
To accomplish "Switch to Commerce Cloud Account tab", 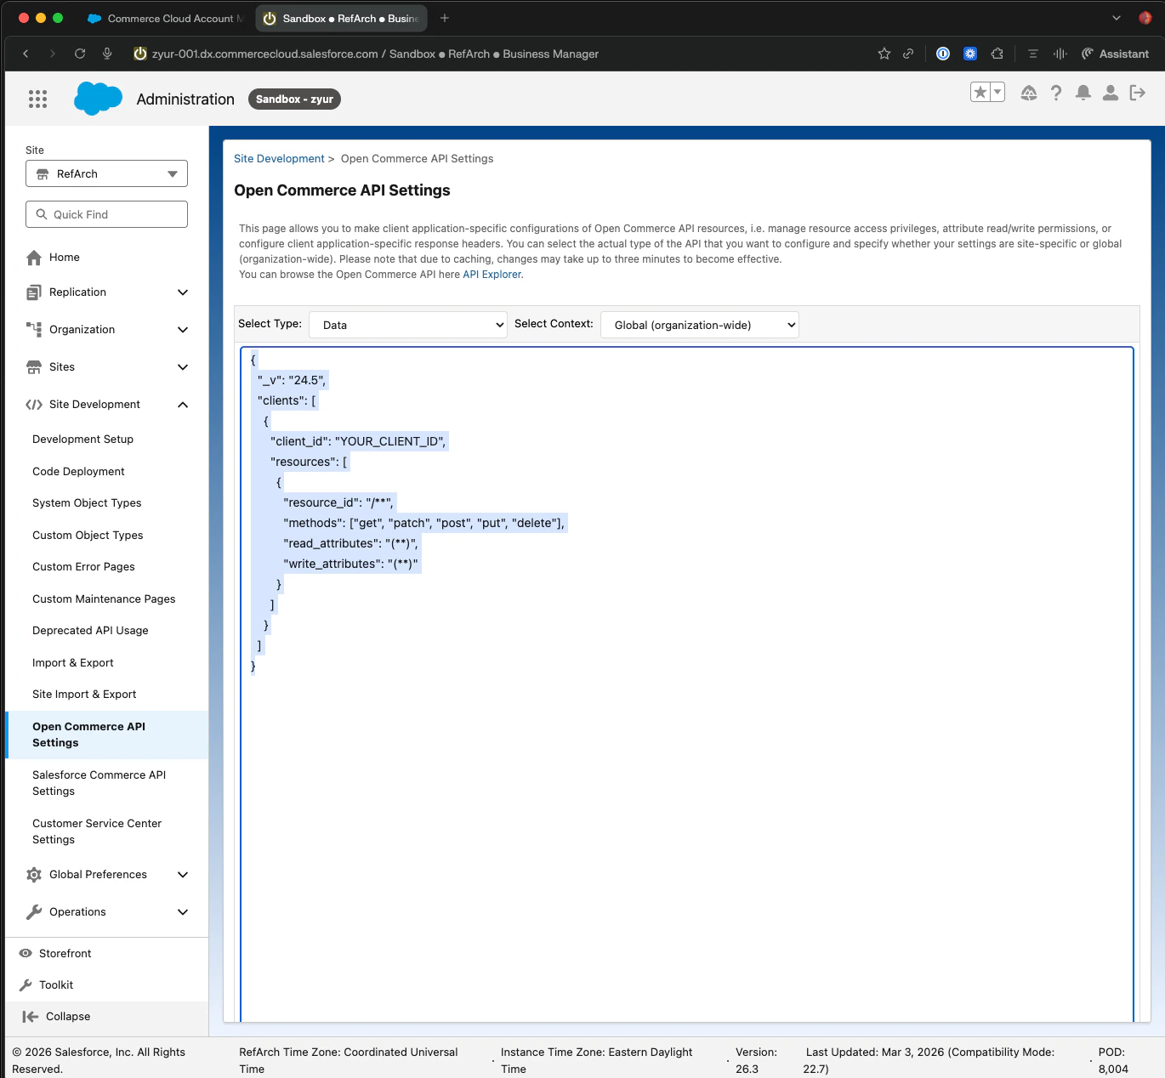I will pyautogui.click(x=166, y=18).
